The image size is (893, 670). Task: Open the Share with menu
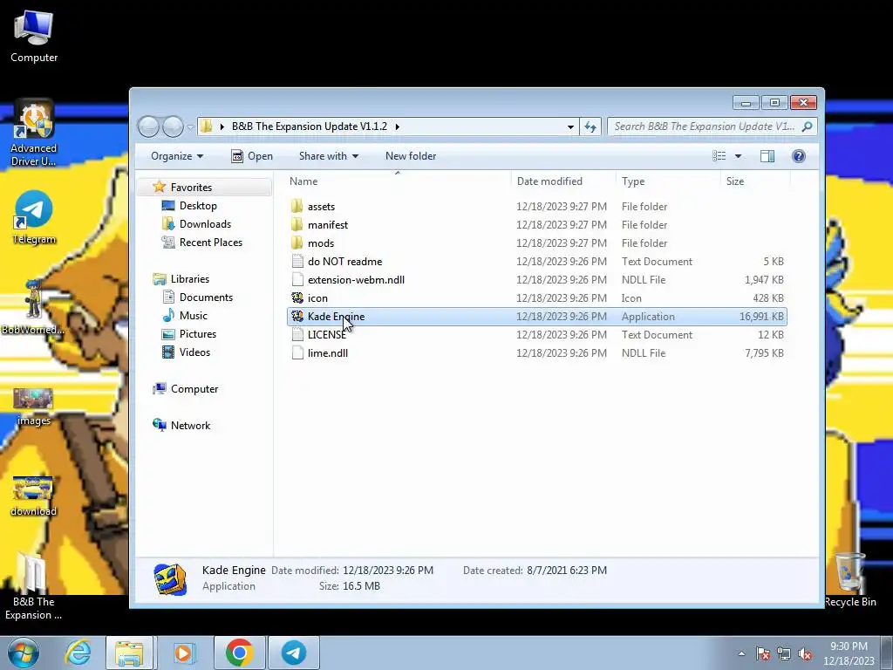pyautogui.click(x=329, y=156)
